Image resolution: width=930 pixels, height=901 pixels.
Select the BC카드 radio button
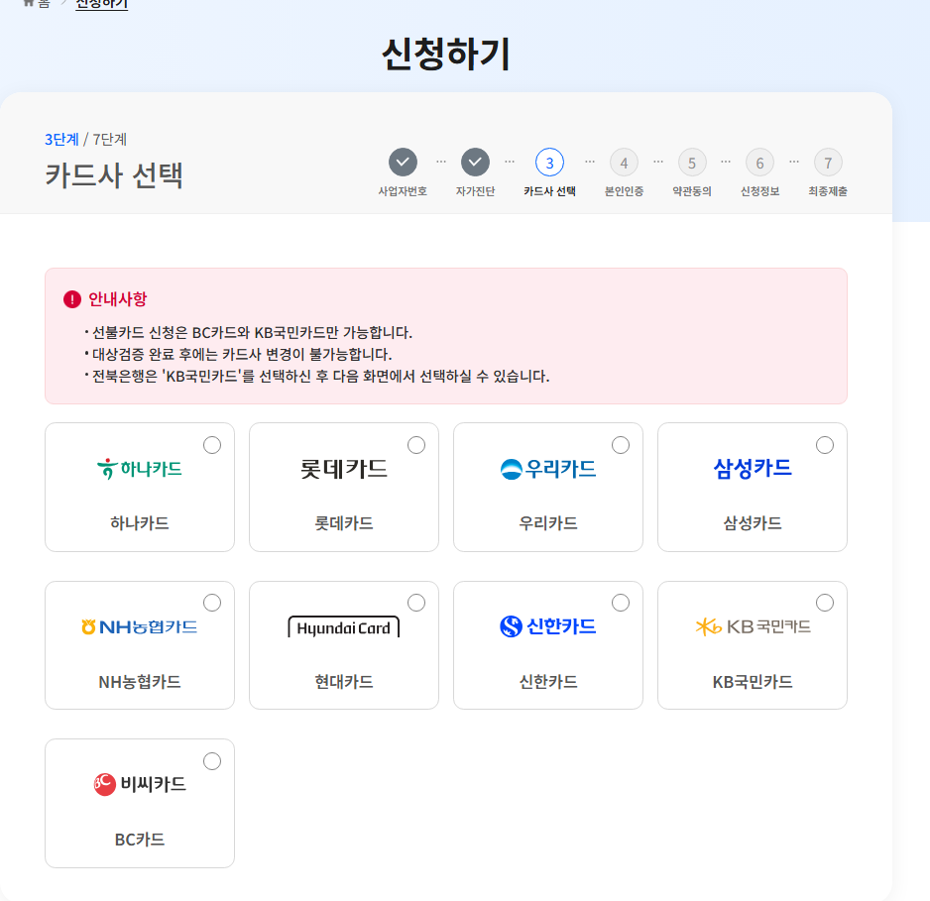click(212, 761)
